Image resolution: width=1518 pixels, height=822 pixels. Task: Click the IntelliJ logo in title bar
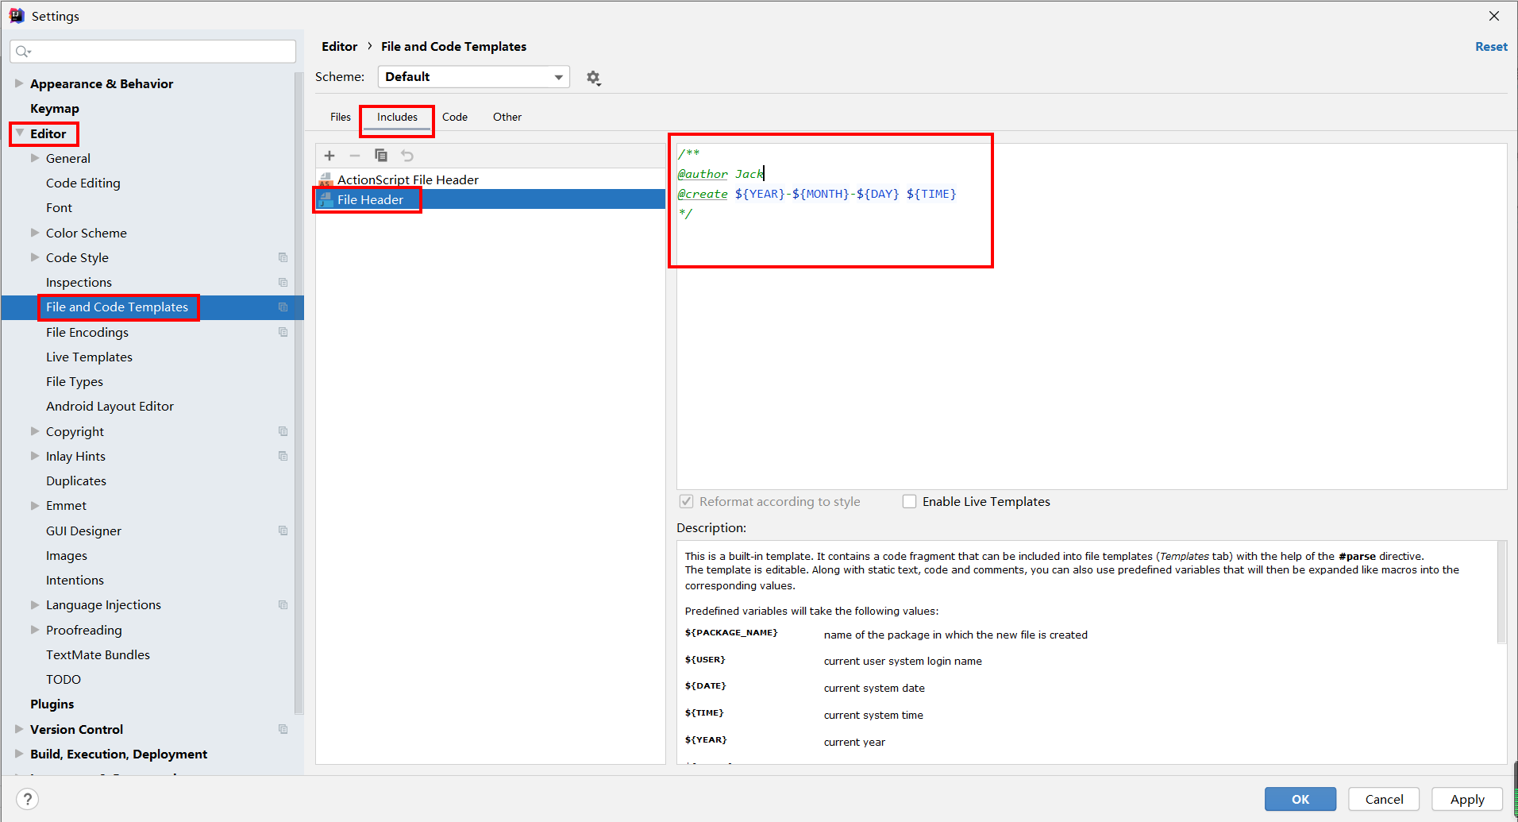16,16
